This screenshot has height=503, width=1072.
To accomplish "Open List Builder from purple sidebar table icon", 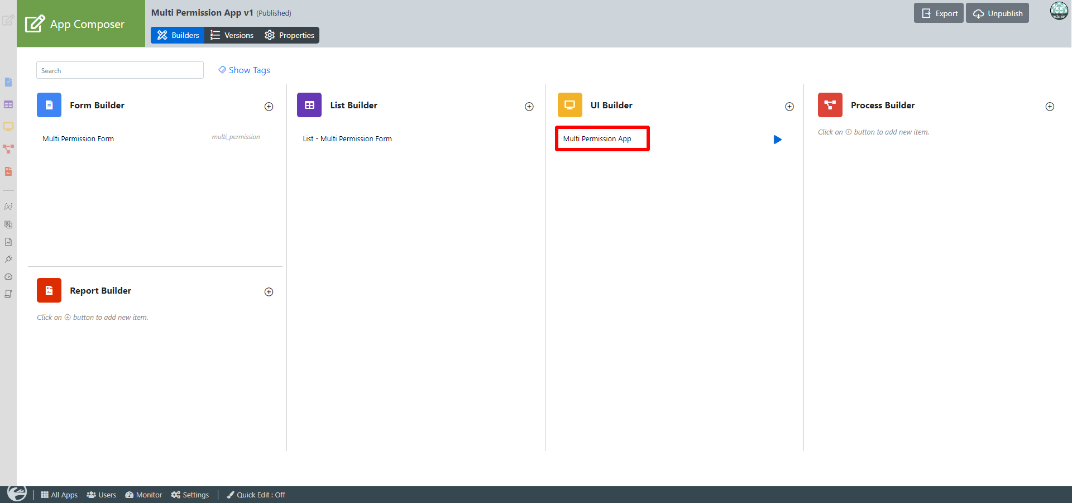I will [x=8, y=104].
